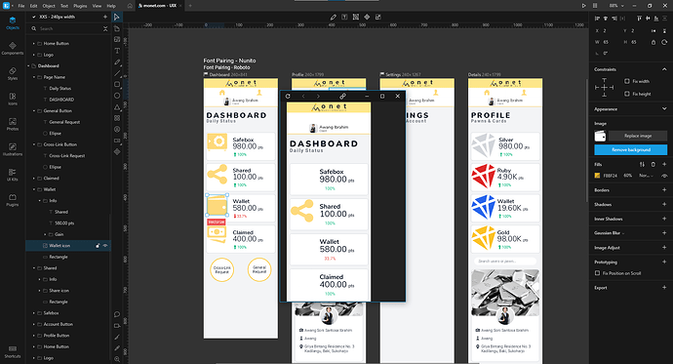Viewport: 673px width, 364px height.
Task: Collapse the Page Name group
Action: (34, 77)
